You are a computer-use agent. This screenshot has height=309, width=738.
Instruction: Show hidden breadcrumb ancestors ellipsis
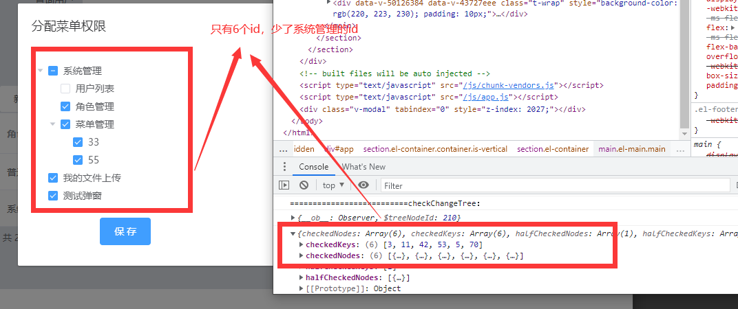coord(284,149)
